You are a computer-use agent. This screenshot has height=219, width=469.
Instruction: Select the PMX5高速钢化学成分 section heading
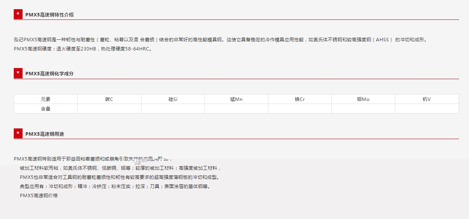[x=49, y=74]
